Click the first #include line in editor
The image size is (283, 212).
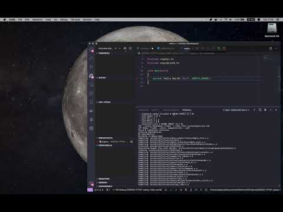tap(160, 59)
